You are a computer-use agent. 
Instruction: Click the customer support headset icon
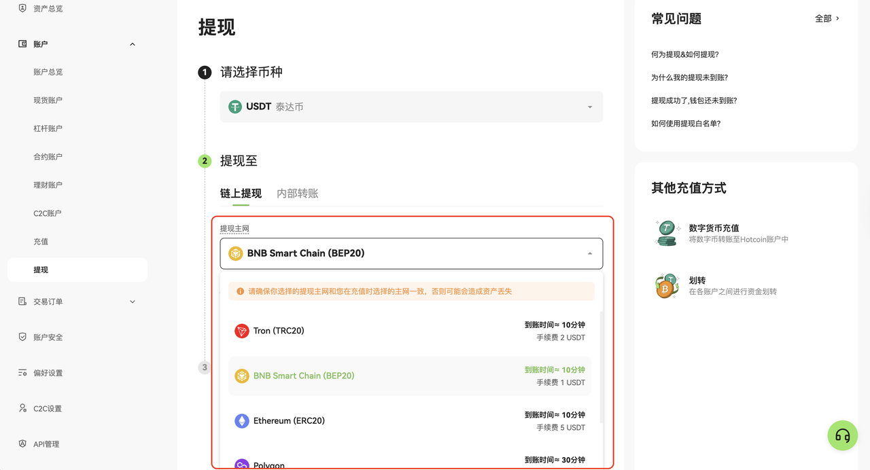pyautogui.click(x=842, y=435)
